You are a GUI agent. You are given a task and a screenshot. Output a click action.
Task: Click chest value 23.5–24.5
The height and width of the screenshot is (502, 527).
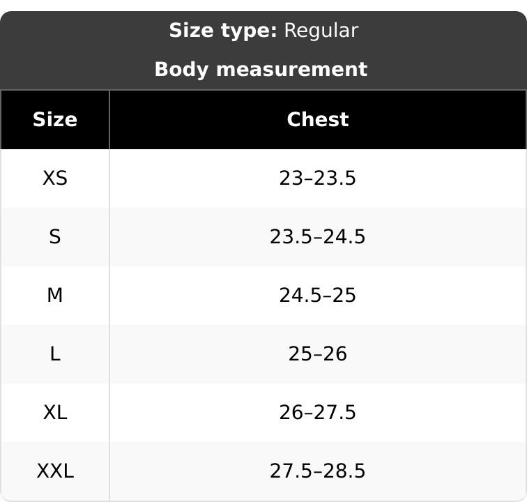coord(317,237)
